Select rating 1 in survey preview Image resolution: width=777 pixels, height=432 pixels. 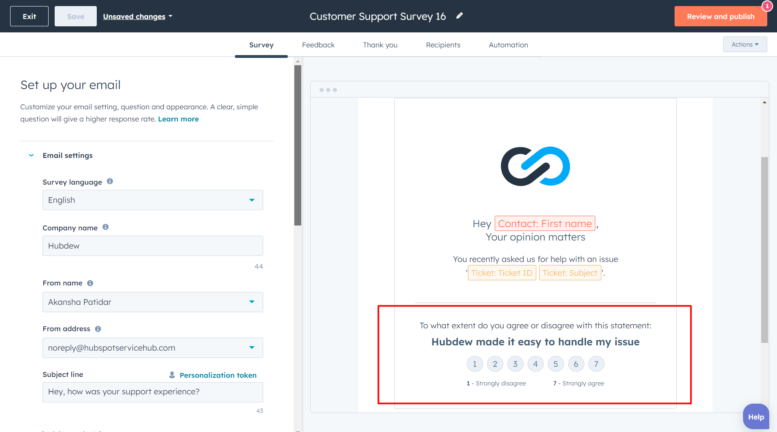point(475,364)
